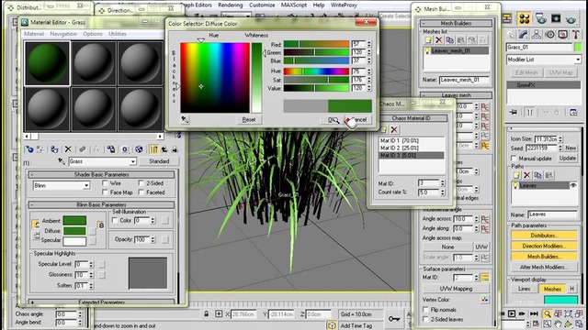Add new mesh in Meshes list

tap(428, 39)
